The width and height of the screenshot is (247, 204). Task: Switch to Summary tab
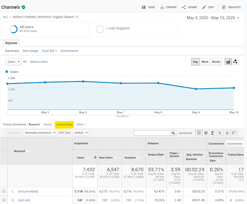pos(12,51)
